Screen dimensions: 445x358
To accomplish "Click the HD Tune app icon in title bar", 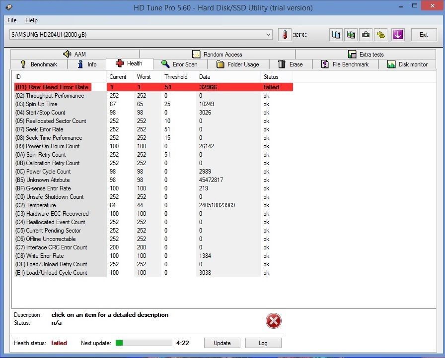I will 9,7.
